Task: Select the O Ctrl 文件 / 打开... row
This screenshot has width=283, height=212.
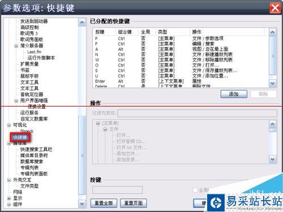Action: 181,65
